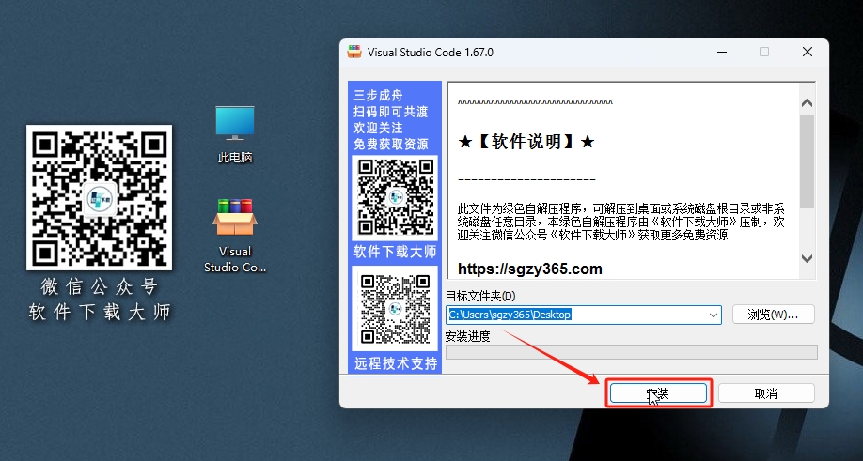Click the description scrollbar down arrow
Viewport: 863px width, 461px height.
point(807,257)
